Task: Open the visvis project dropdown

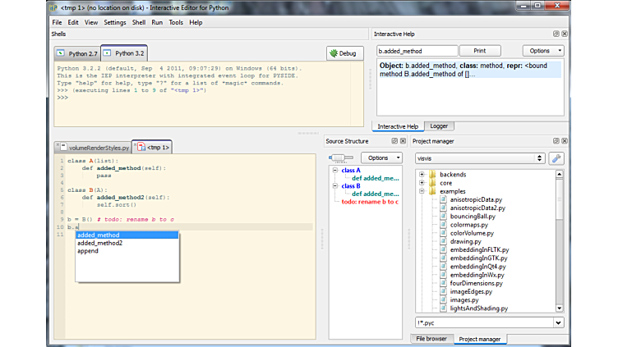Action: tap(480, 158)
